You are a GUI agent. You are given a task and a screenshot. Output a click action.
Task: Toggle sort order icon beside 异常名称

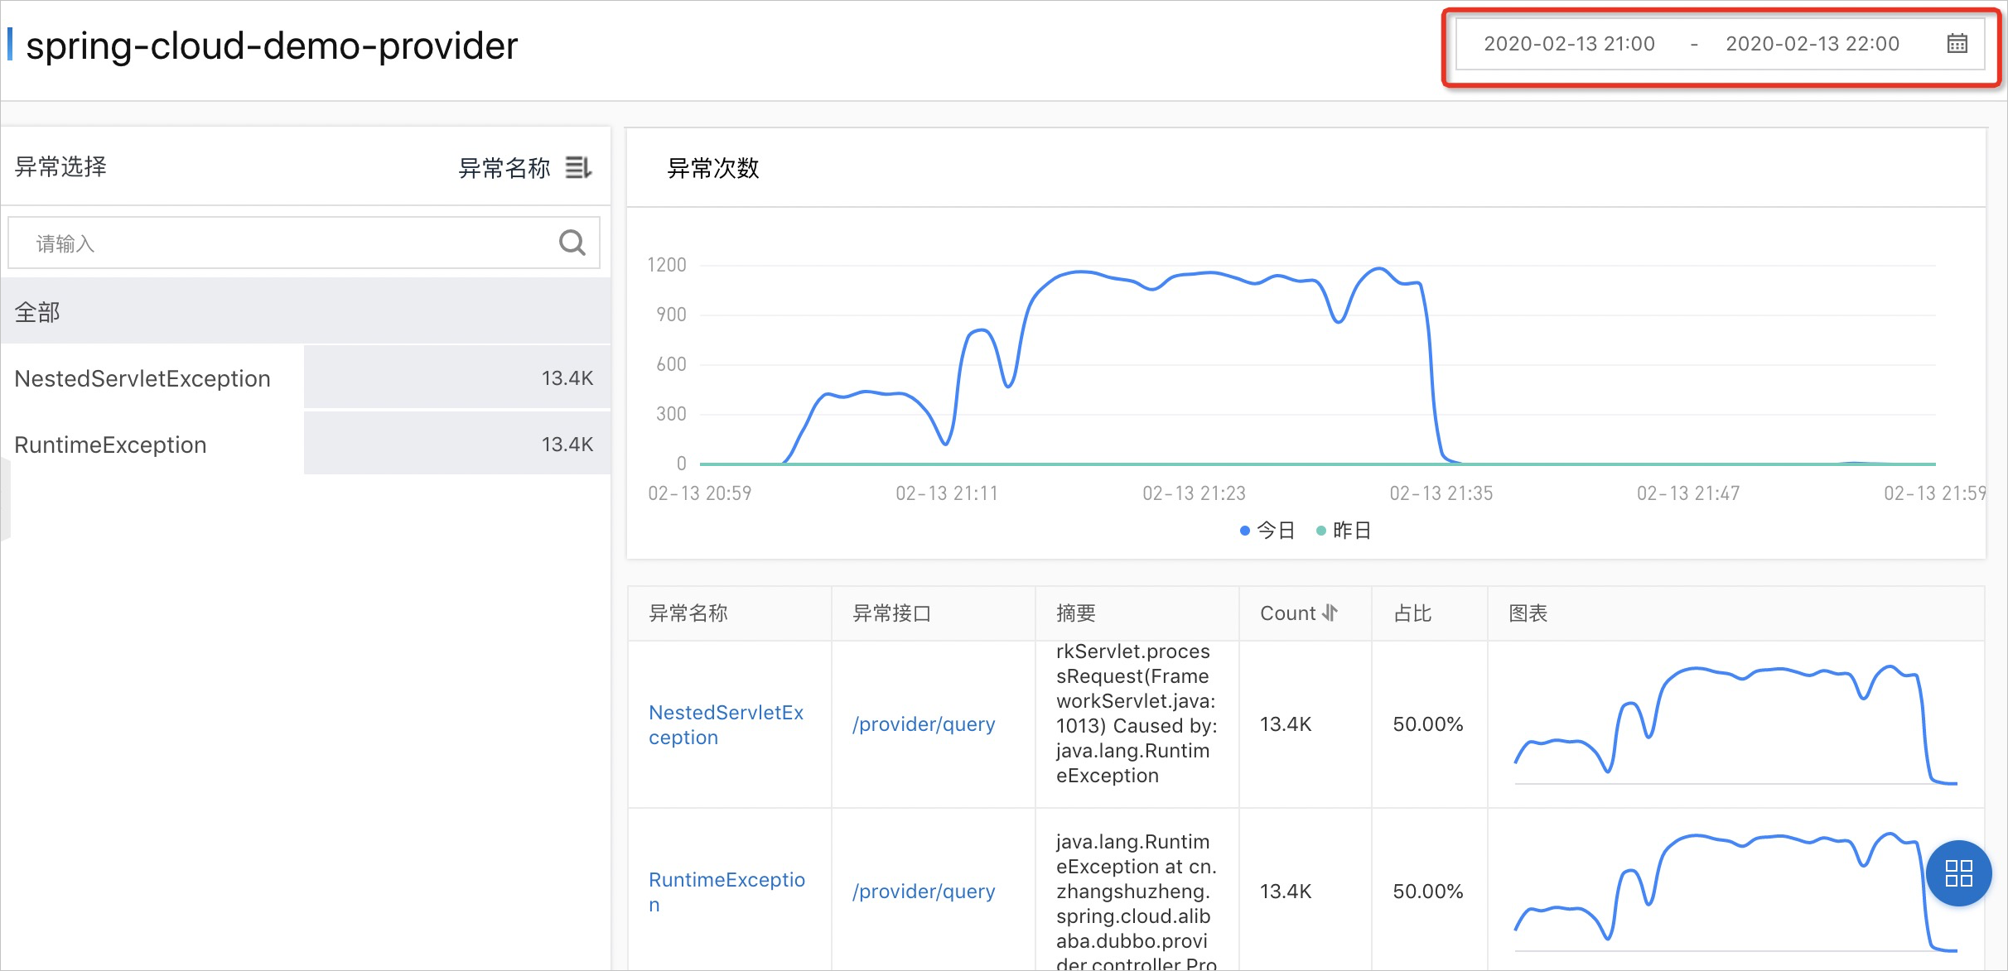578,168
